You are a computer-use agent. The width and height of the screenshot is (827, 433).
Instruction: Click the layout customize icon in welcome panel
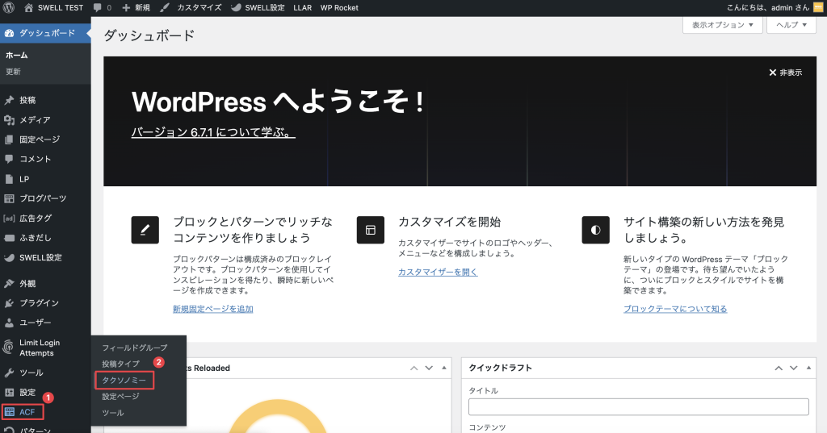[370, 230]
